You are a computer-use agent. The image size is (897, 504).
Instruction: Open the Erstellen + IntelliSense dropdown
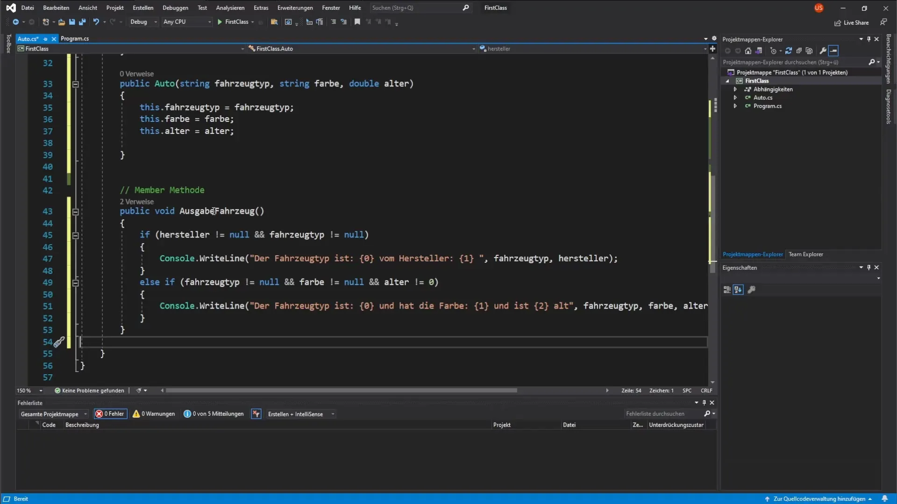click(x=300, y=414)
